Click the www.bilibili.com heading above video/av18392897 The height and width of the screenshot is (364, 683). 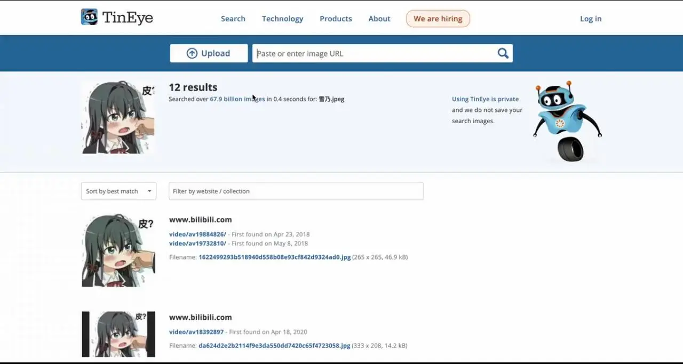tap(201, 318)
